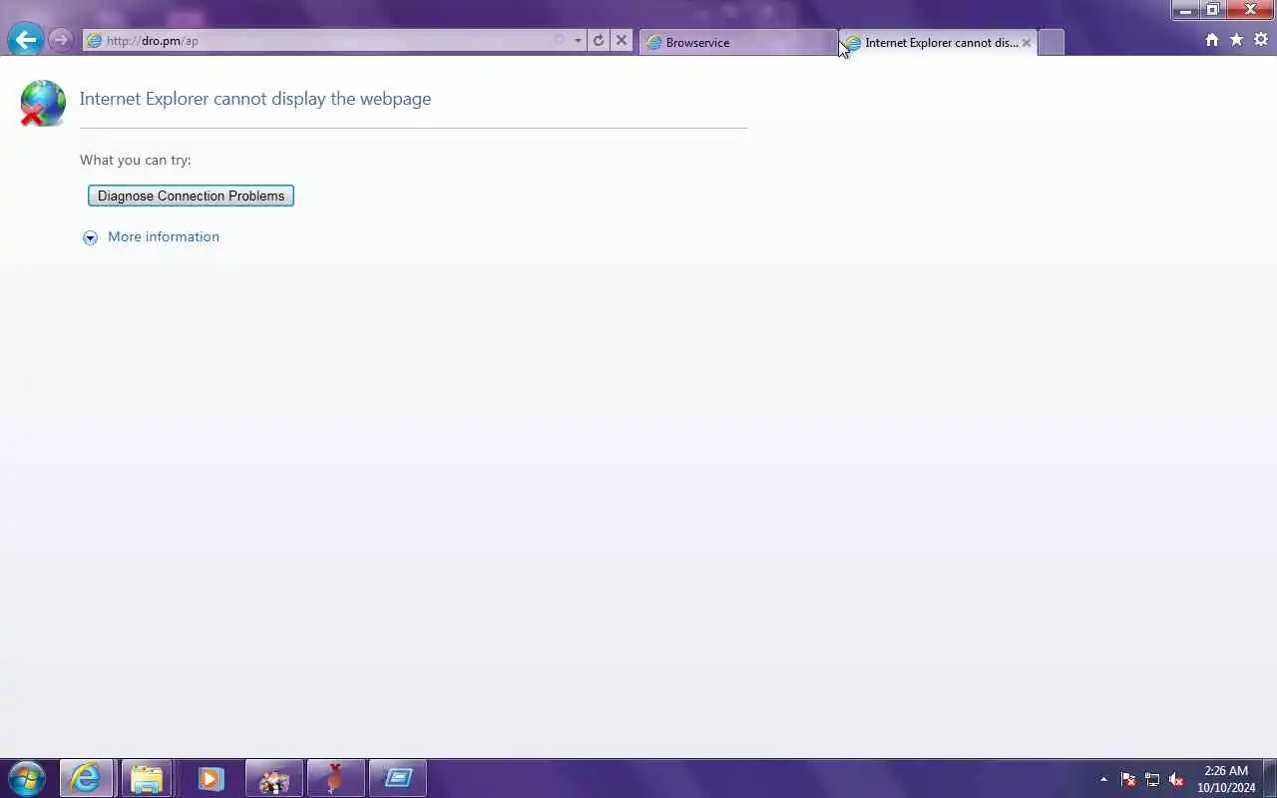Open the blue window taskbar app icon
Viewport: 1277px width, 798px height.
398,778
